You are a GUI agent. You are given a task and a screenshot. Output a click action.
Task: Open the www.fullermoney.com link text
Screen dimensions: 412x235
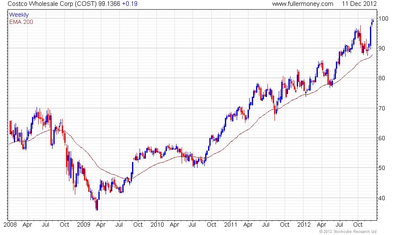coord(302,4)
